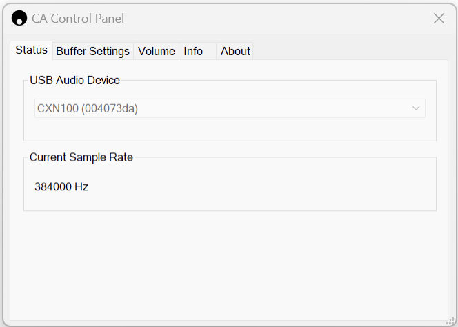Select the CXN100 (004073da) device text
Viewport: 458px width, 327px height.
pyautogui.click(x=88, y=108)
